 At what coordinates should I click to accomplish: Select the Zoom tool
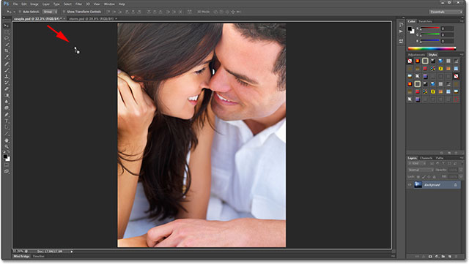pyautogui.click(x=7, y=147)
